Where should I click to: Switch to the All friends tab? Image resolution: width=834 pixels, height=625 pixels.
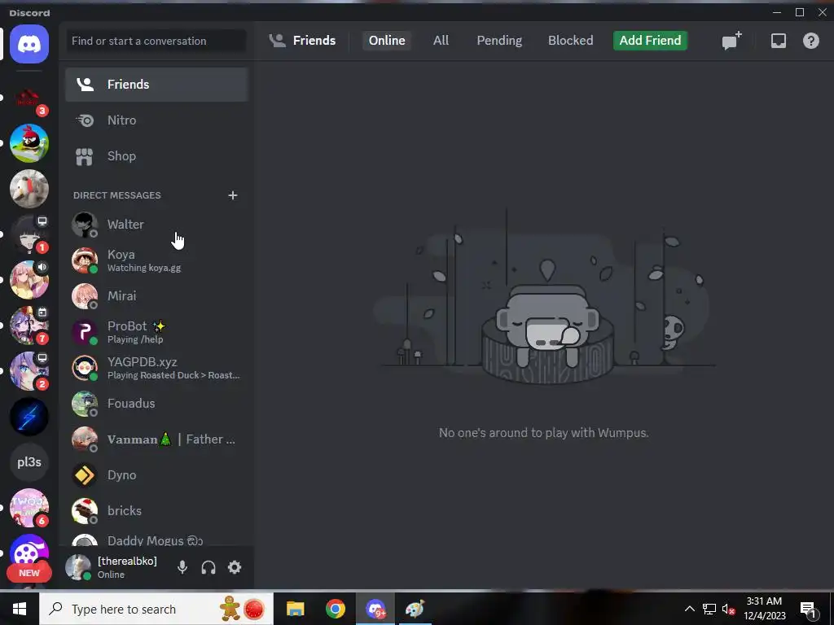441,41
